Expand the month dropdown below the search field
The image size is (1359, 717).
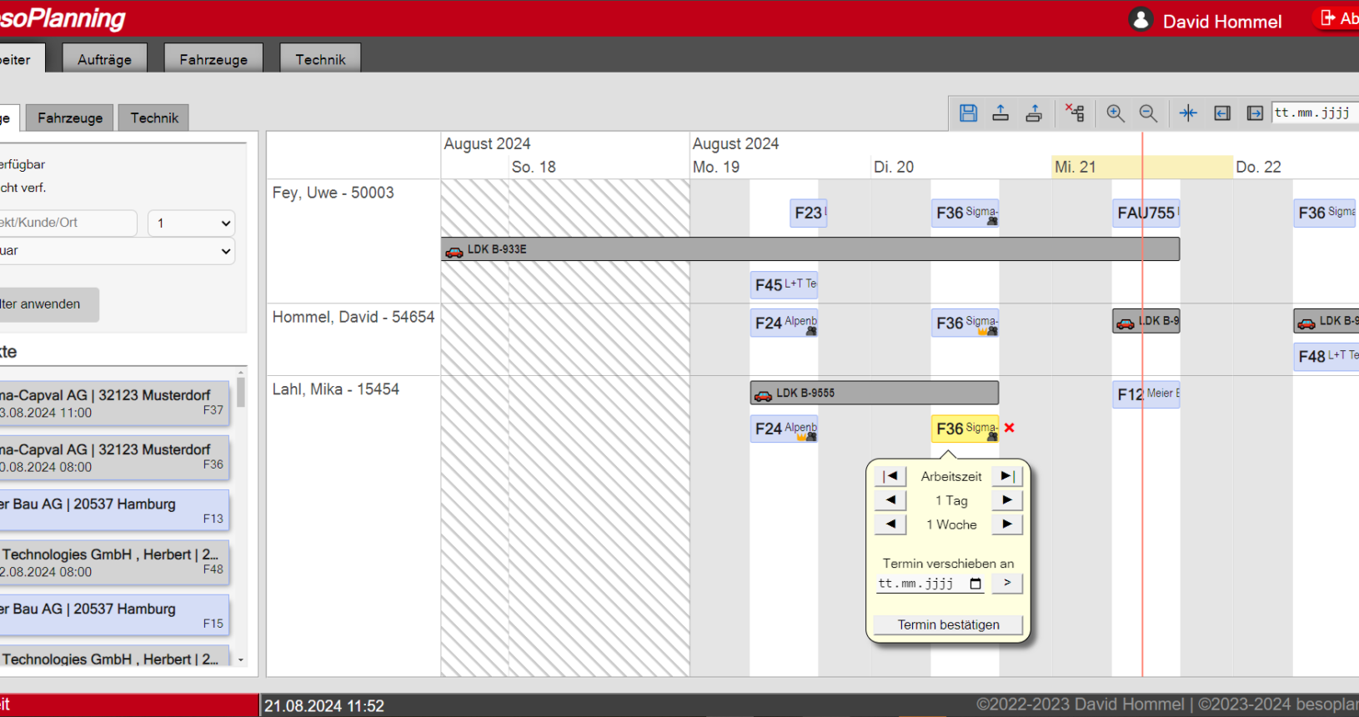117,251
